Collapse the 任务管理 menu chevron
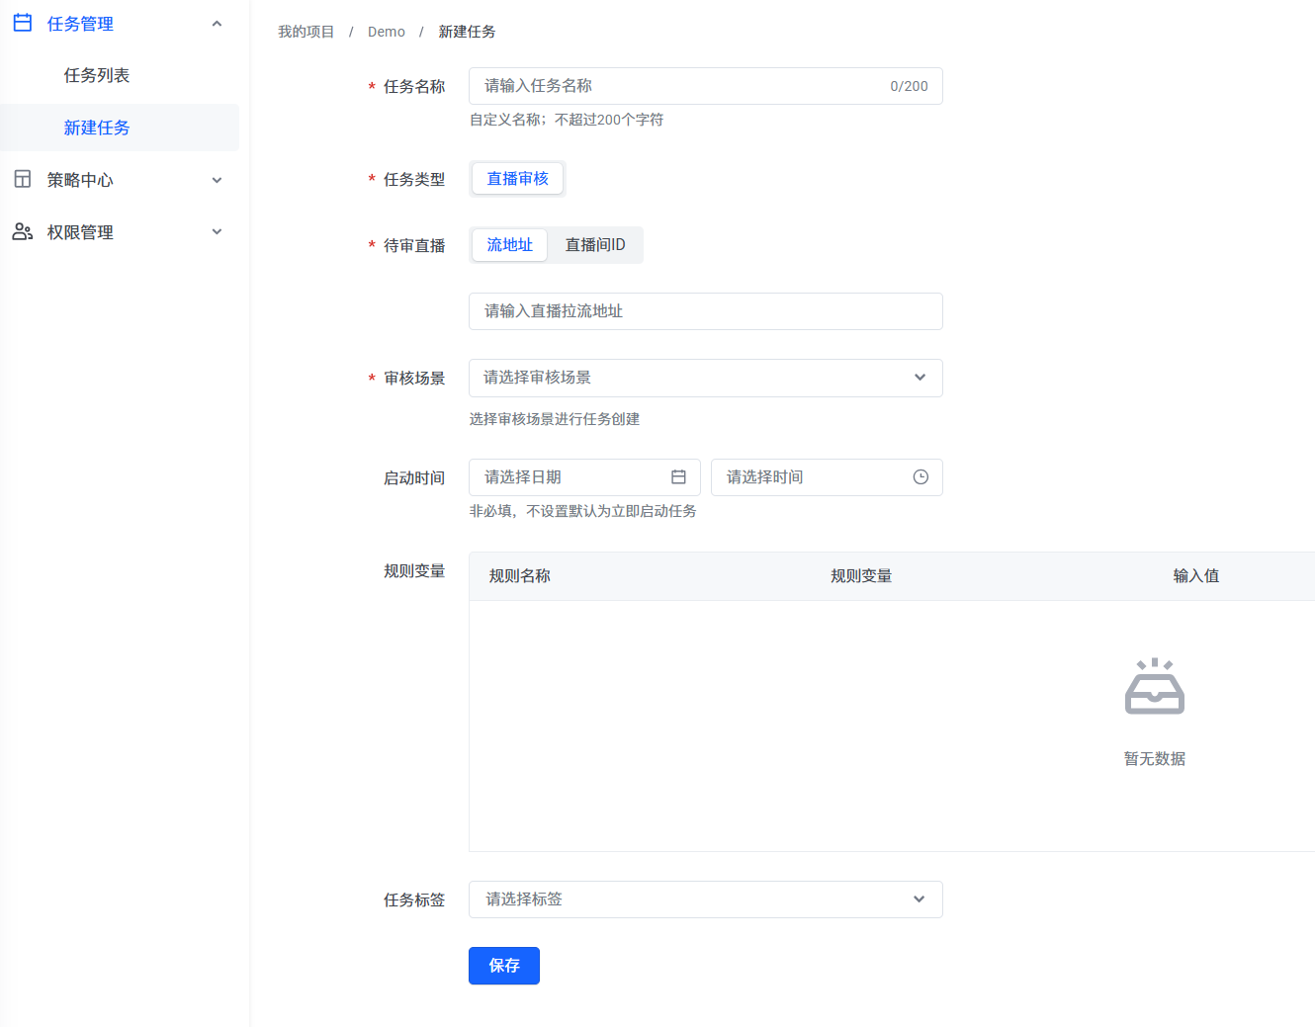The height and width of the screenshot is (1027, 1315). pyautogui.click(x=217, y=24)
